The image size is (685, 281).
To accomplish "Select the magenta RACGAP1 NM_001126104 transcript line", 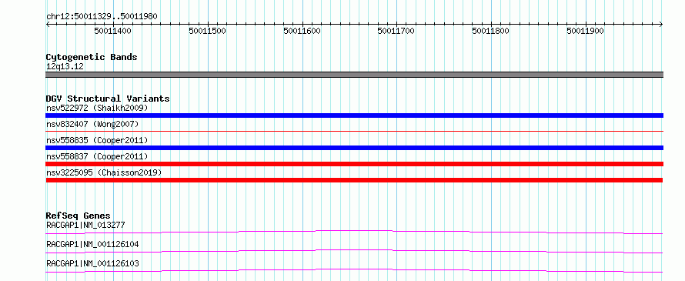I will click(x=354, y=251).
